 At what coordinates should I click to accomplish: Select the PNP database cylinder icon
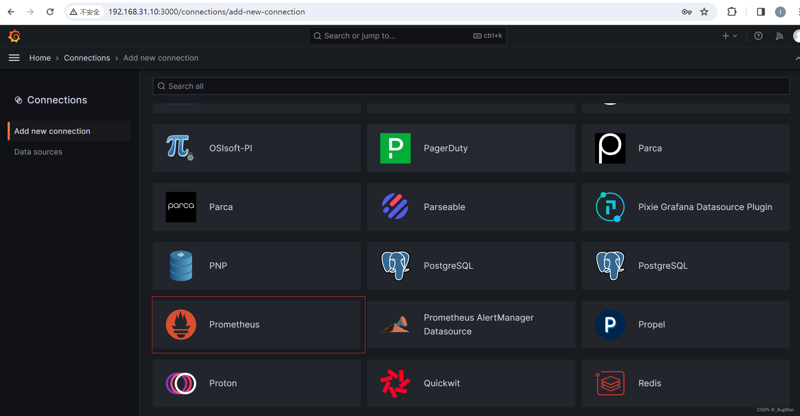181,266
